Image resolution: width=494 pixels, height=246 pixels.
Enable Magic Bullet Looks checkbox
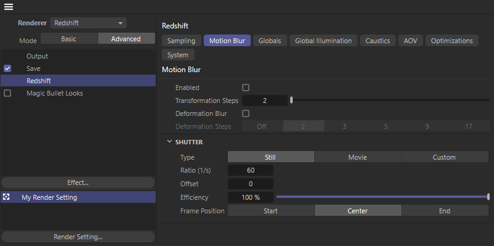(x=7, y=93)
